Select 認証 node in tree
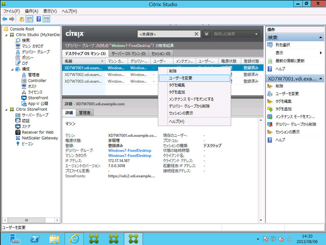326x245 pixels. tap(26, 121)
